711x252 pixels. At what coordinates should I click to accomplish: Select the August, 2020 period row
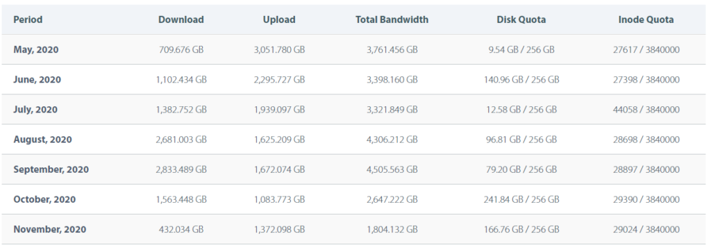[x=355, y=139]
